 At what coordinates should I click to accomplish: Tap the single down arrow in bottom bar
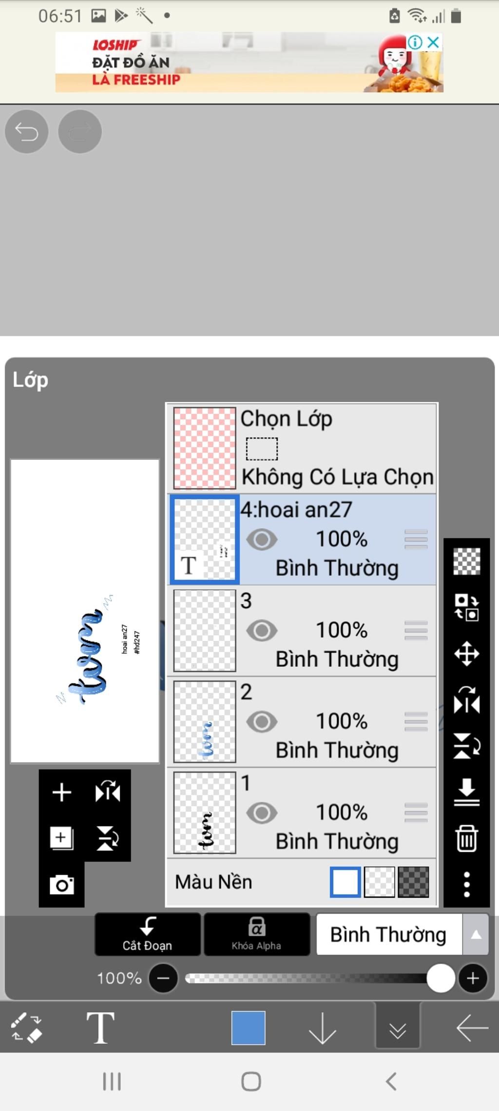point(322,1028)
